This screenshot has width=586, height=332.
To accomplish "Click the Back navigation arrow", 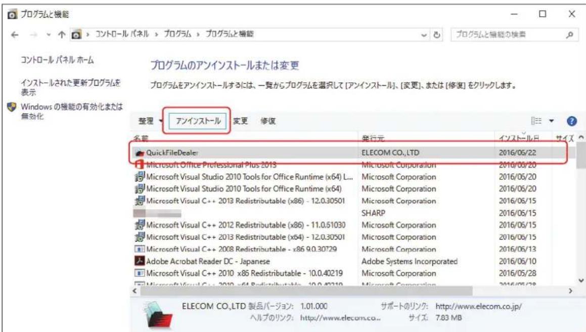I will [15, 35].
